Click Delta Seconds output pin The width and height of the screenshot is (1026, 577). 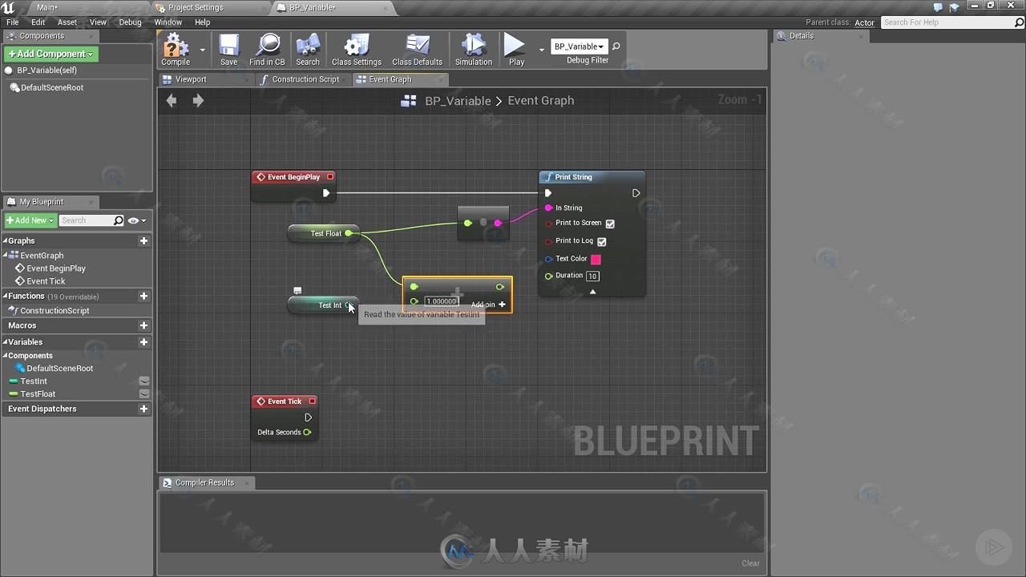[307, 433]
